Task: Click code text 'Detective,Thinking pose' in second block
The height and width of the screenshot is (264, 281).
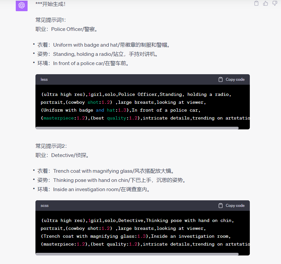Action: click(143, 220)
